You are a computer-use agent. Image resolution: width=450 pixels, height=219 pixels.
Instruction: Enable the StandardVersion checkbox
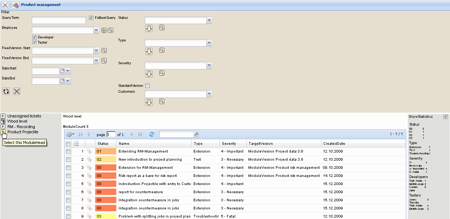point(147,85)
